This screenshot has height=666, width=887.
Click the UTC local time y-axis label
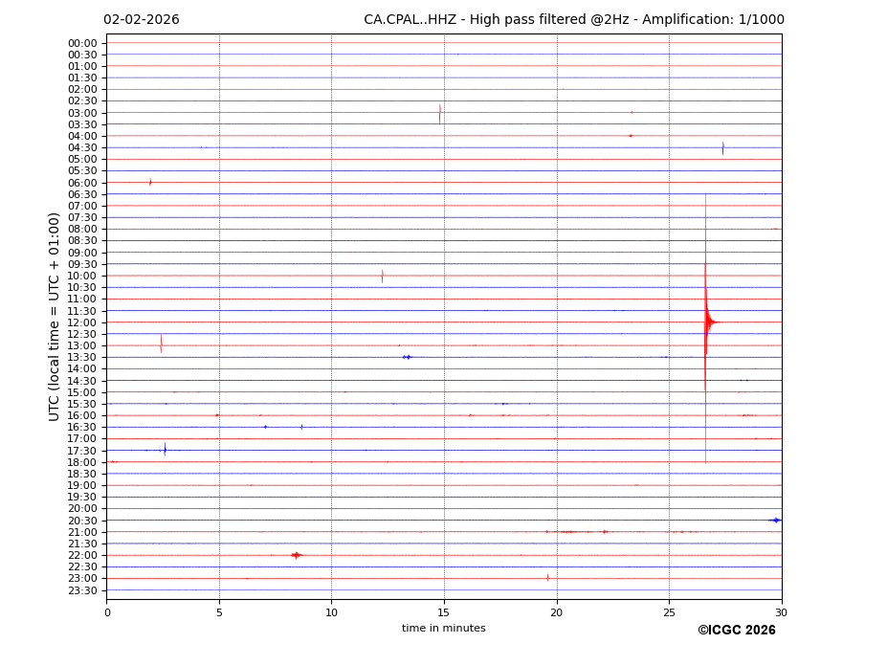(55, 316)
